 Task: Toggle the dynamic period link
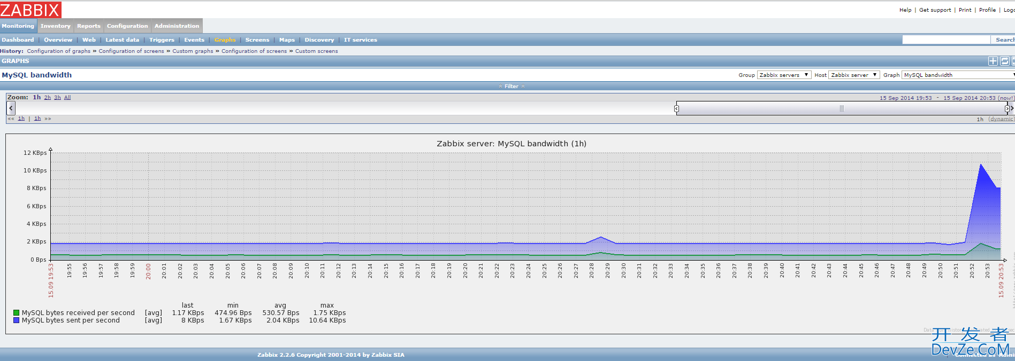(x=1001, y=119)
